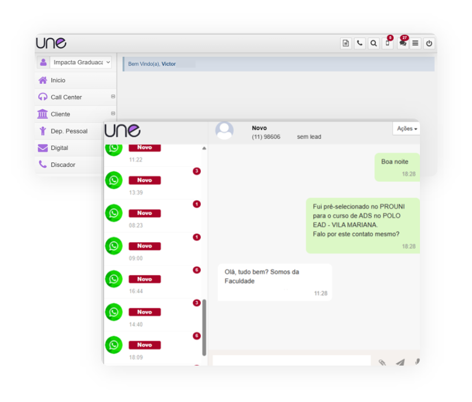Click Novo label on 13:39 conversation
The height and width of the screenshot is (402, 472).
[145, 180]
